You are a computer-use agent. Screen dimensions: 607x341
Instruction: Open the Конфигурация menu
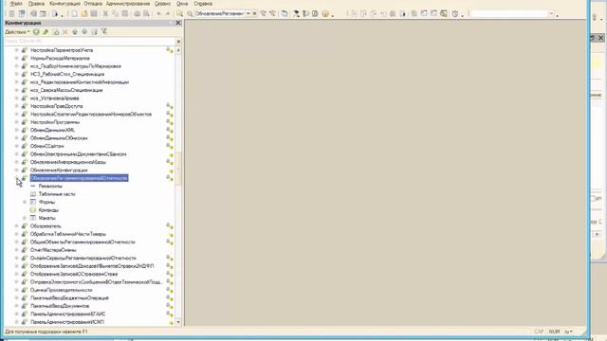pos(64,4)
